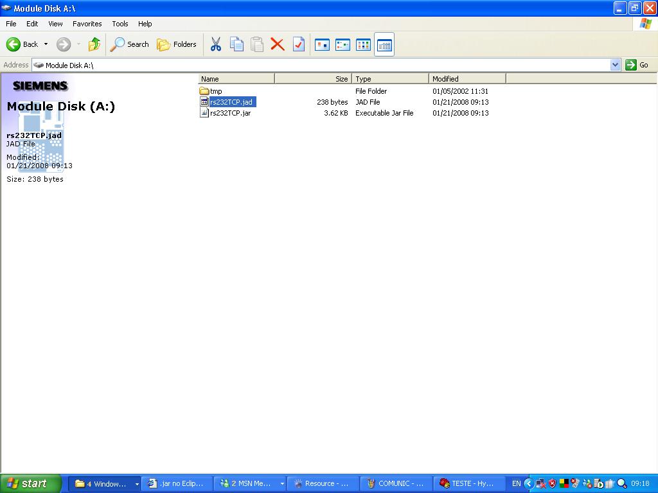Image resolution: width=658 pixels, height=493 pixels.
Task: Click the magnifying glass tray icon
Action: pos(621,483)
